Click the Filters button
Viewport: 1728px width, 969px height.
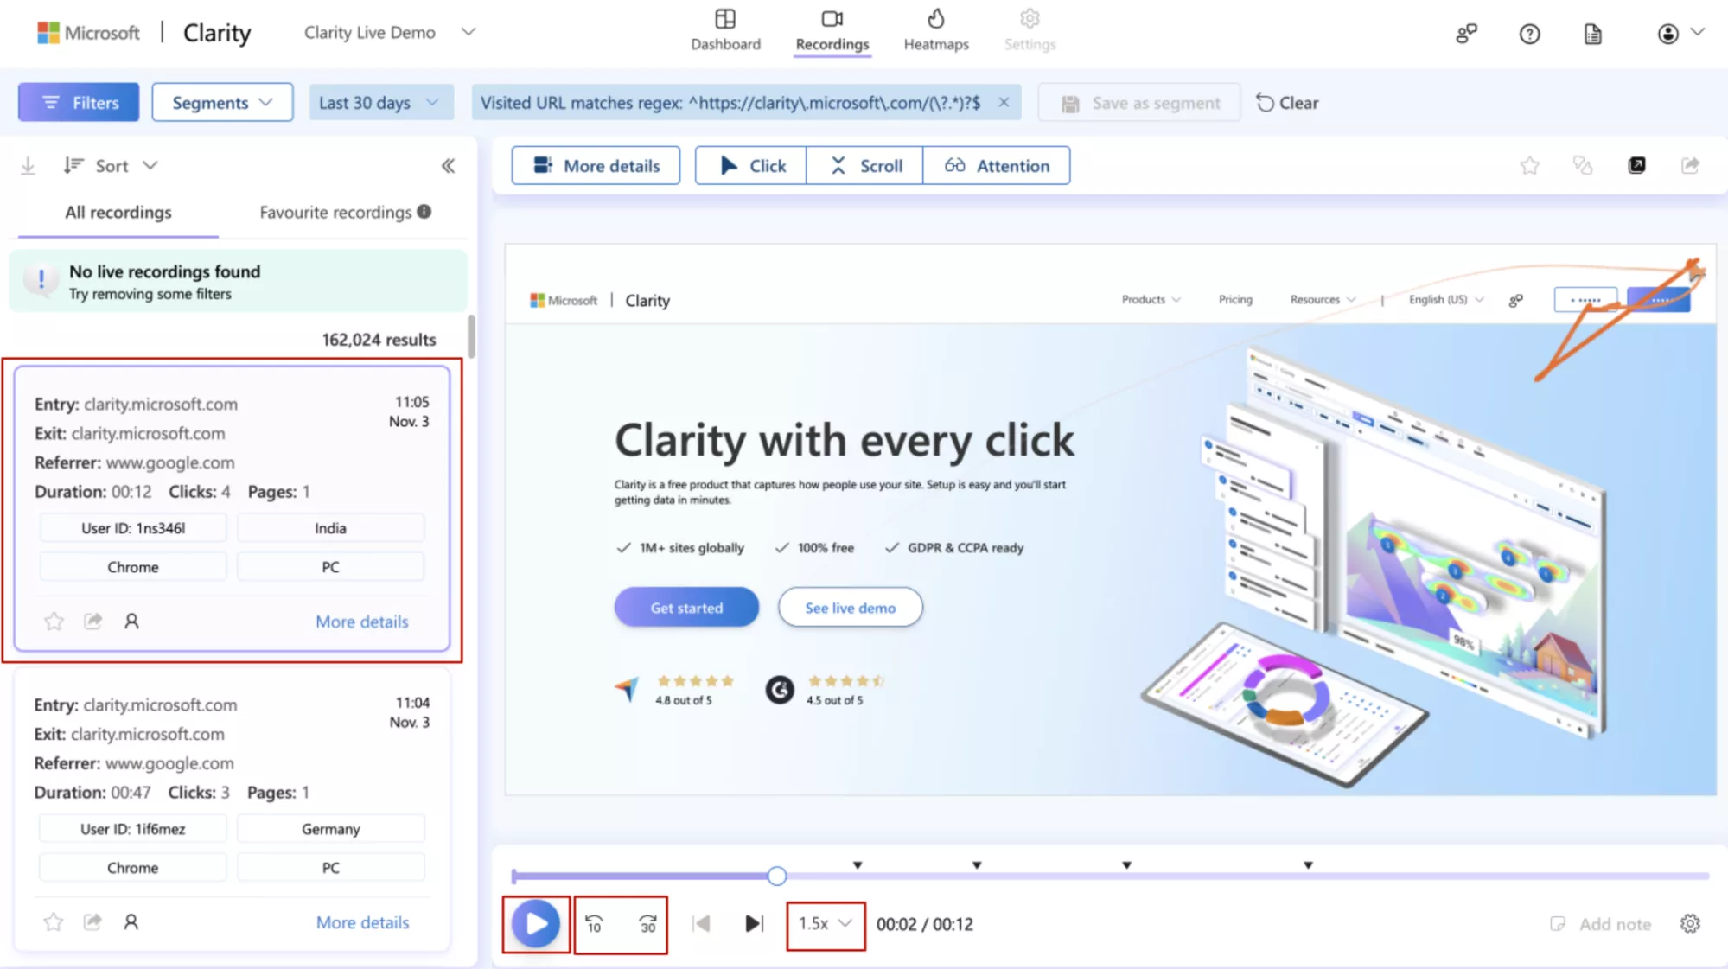click(x=79, y=103)
